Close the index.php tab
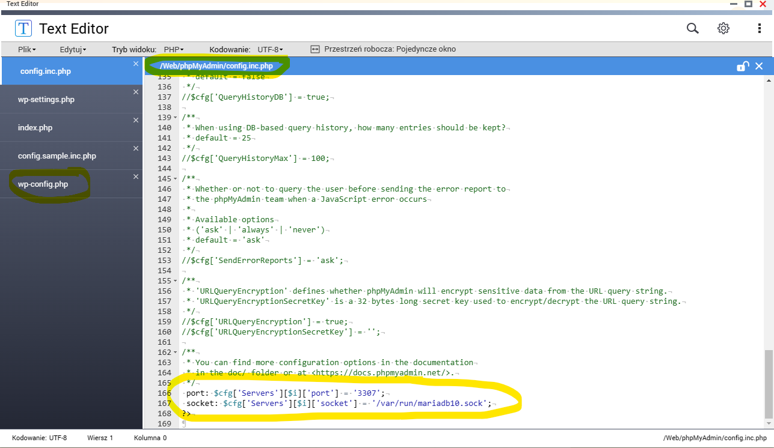 point(136,120)
